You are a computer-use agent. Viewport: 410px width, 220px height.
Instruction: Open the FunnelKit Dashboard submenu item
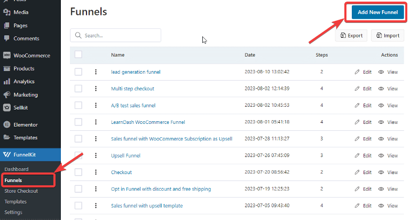17,169
